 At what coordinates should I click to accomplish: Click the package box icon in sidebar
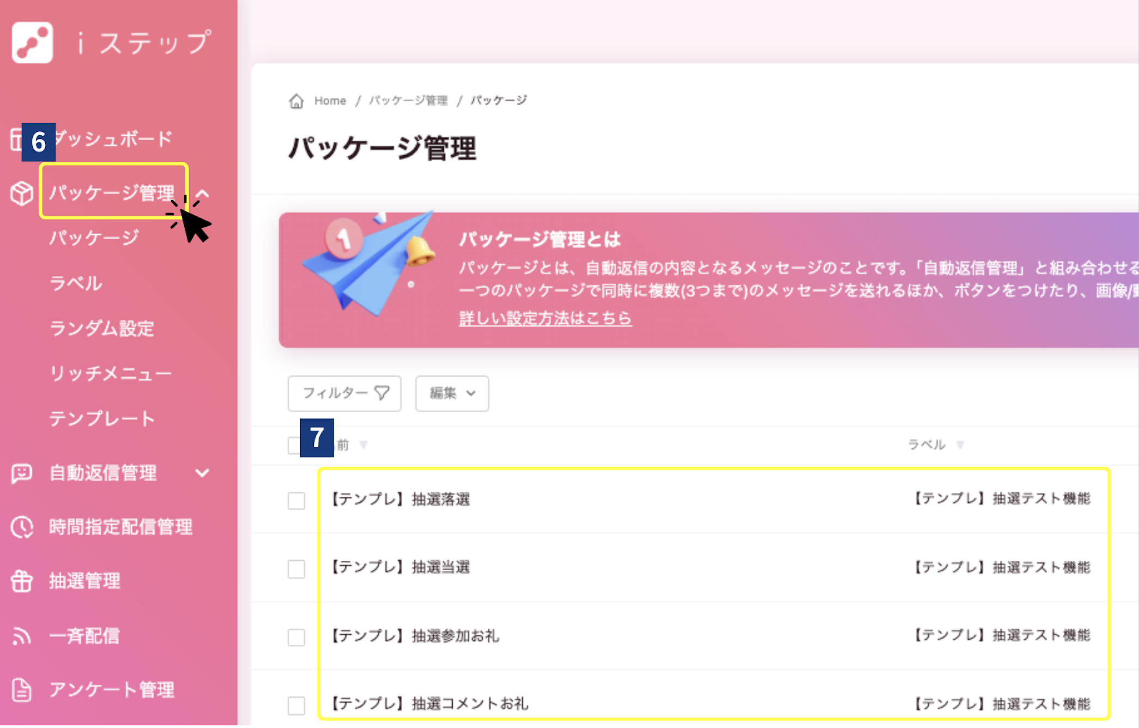tap(22, 193)
